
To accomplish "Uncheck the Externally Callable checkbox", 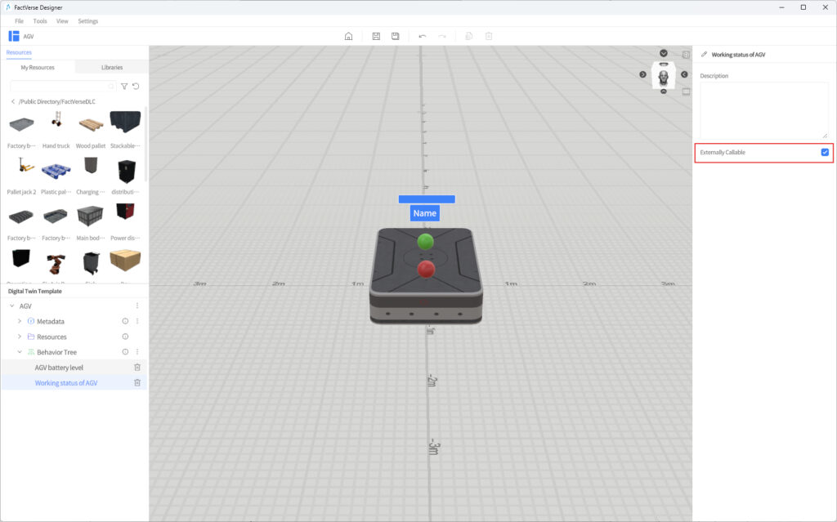I will pyautogui.click(x=825, y=152).
